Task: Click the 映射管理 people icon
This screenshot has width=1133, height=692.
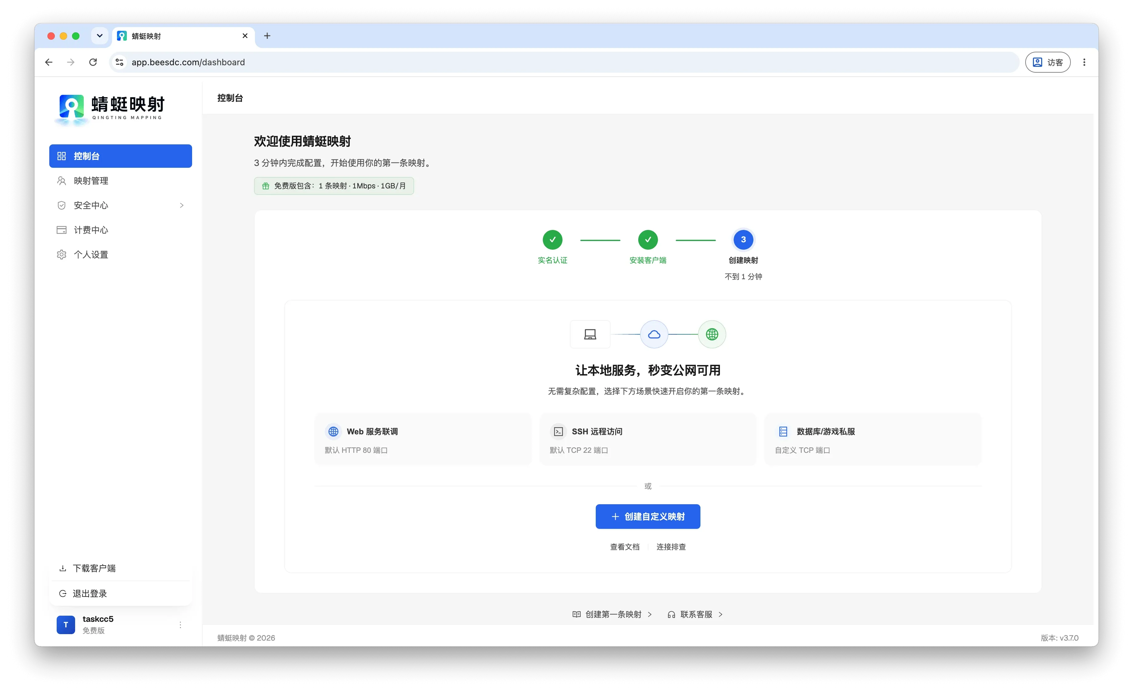Action: (x=62, y=181)
